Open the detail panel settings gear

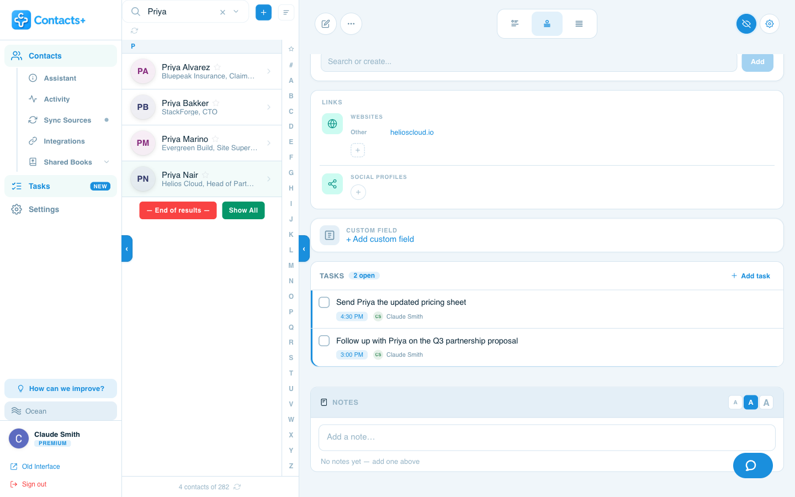point(770,24)
